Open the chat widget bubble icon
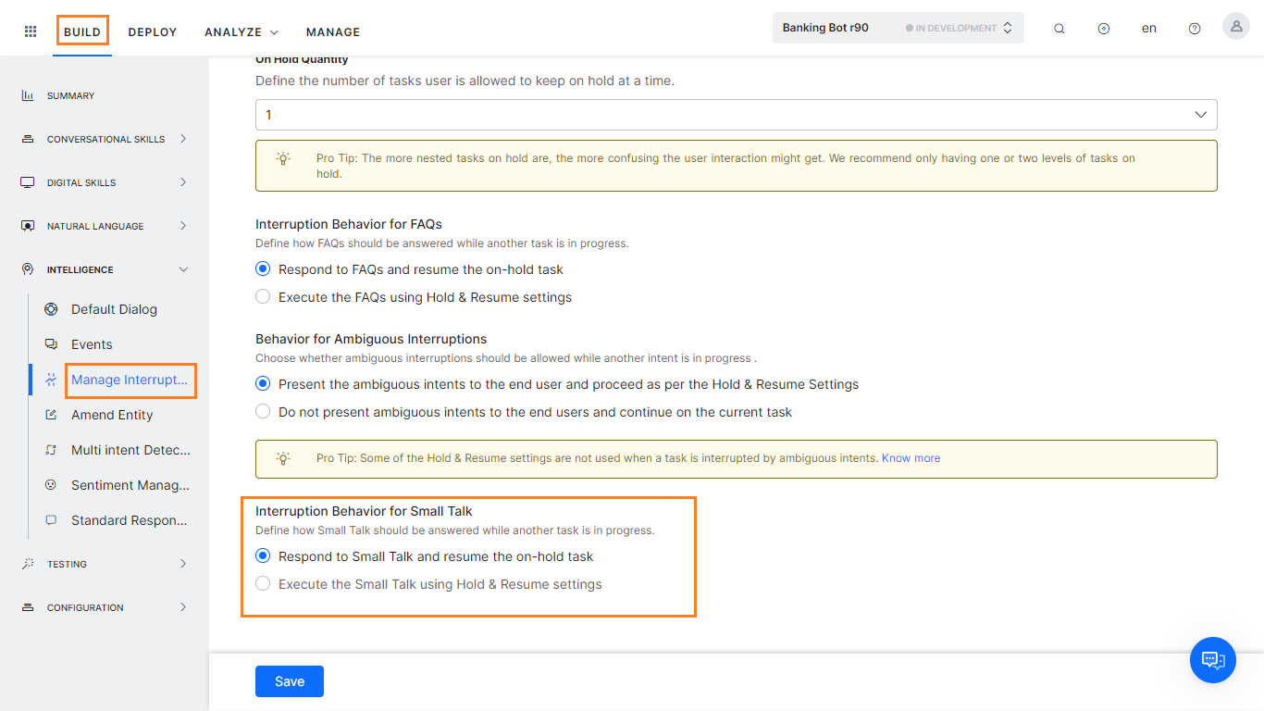Viewport: 1264px width, 711px height. pyautogui.click(x=1212, y=660)
